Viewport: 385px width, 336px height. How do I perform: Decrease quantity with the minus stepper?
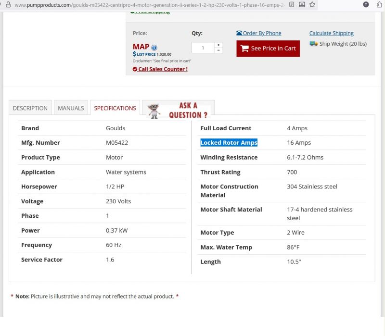click(x=218, y=50)
